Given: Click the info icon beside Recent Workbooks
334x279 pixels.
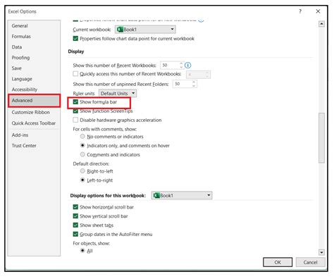Looking at the screenshot, I should pyautogui.click(x=188, y=66).
